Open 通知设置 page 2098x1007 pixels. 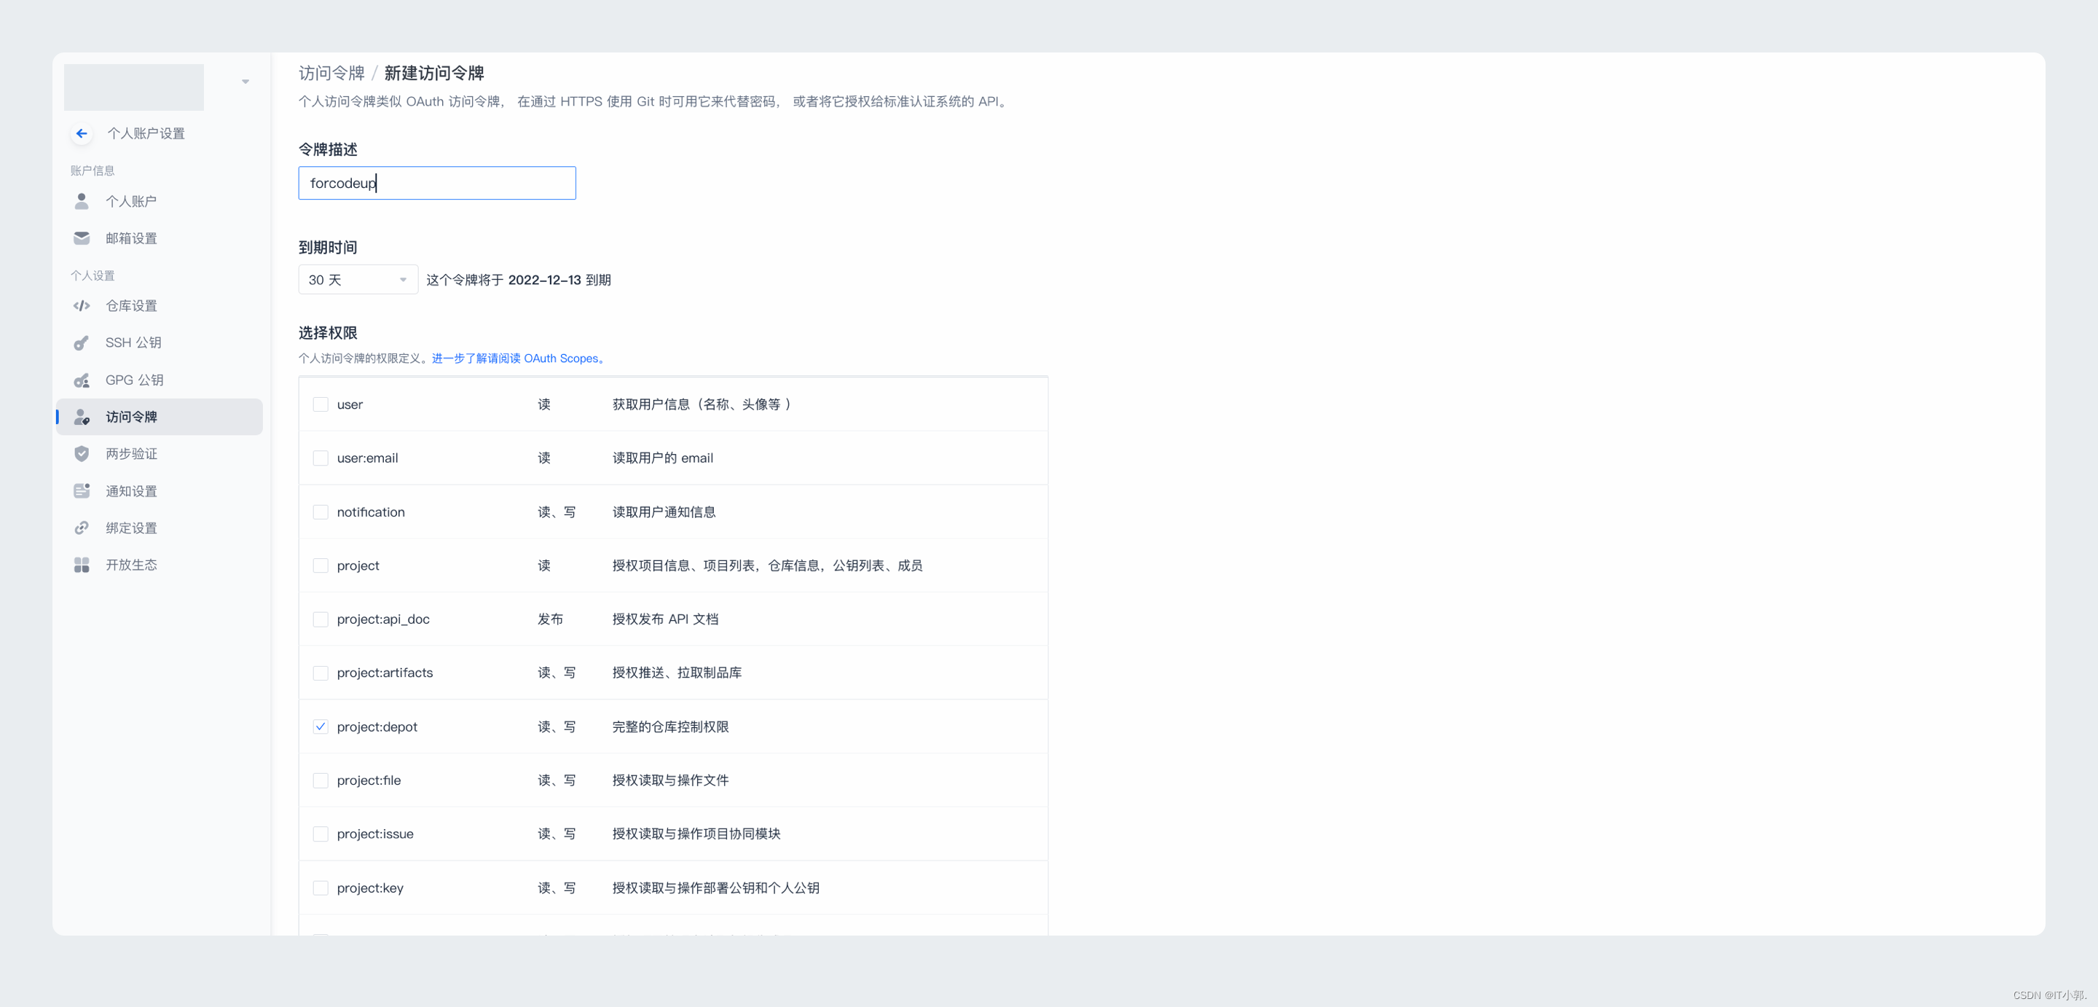click(x=160, y=491)
